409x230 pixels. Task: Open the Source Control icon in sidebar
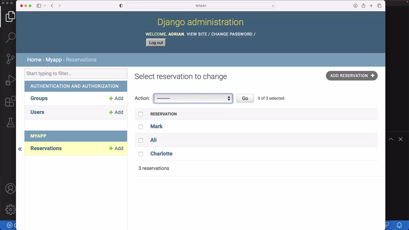pos(10,59)
